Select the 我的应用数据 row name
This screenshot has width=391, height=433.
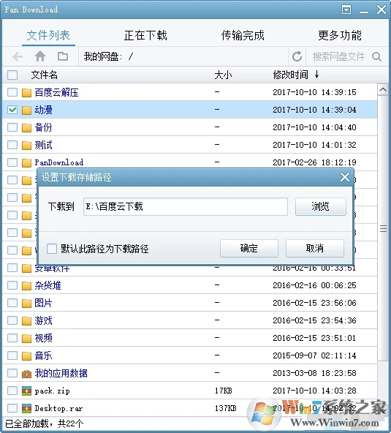61,373
